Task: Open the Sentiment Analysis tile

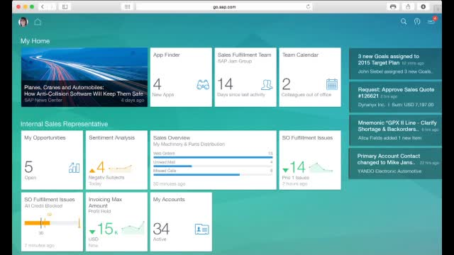Action: (x=116, y=160)
